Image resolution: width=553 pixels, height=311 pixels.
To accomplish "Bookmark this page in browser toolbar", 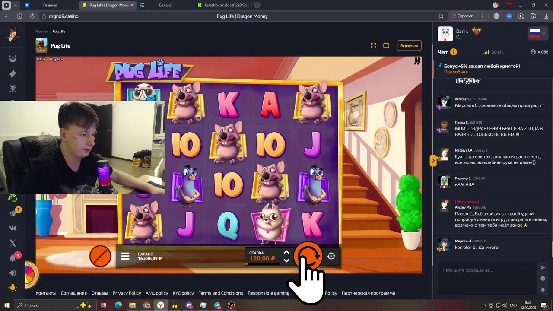I will 441,16.
